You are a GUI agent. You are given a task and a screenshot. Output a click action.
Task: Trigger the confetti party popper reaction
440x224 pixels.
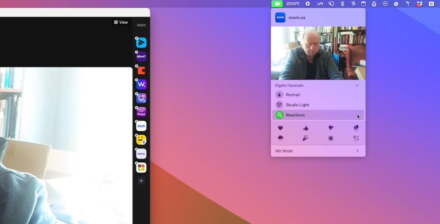[x=306, y=138]
